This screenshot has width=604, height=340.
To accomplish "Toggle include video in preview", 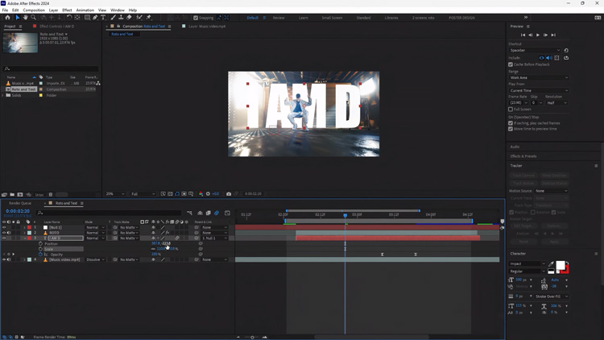I will 542,58.
